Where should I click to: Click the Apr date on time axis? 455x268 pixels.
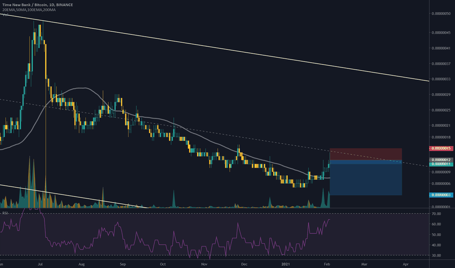point(406,264)
